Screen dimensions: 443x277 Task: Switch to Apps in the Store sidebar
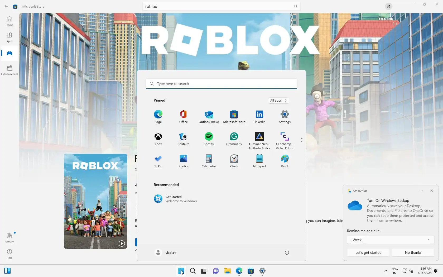(9, 37)
